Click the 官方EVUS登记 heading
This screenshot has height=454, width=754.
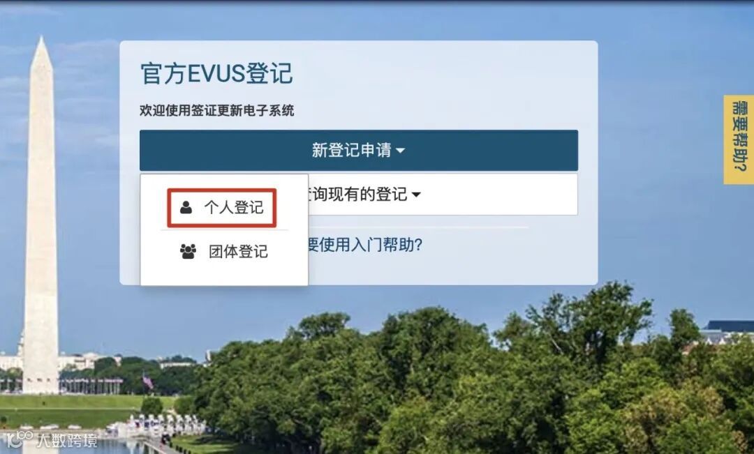216,73
